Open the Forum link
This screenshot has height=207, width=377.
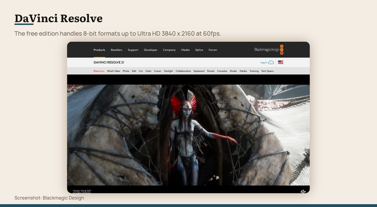213,50
